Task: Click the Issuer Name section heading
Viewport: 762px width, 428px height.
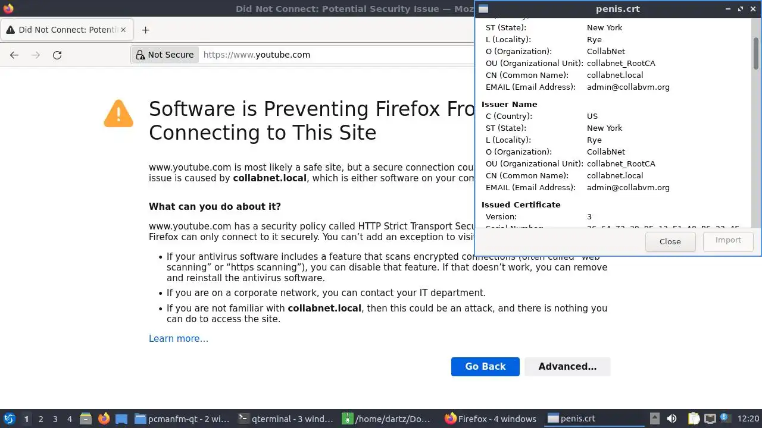Action: [510, 104]
